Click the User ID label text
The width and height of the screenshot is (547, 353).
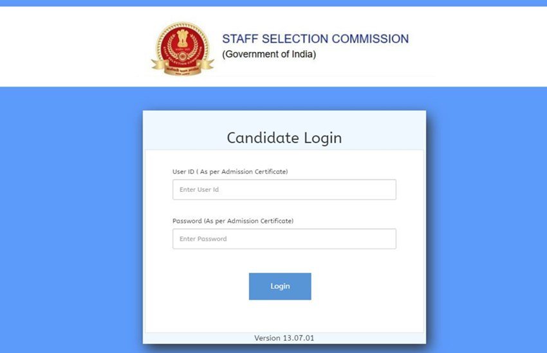coord(230,172)
